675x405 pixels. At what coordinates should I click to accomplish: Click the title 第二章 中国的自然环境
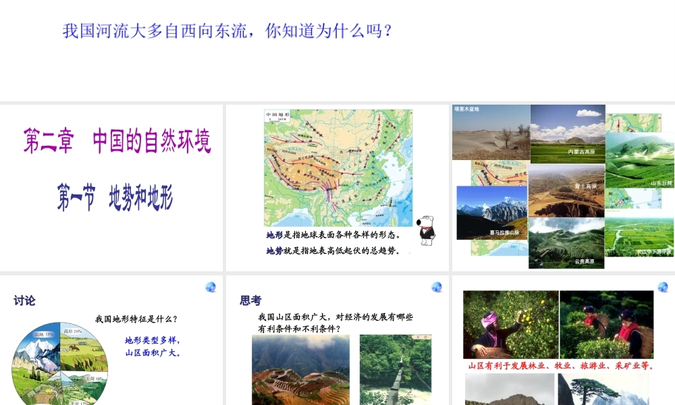click(x=117, y=141)
